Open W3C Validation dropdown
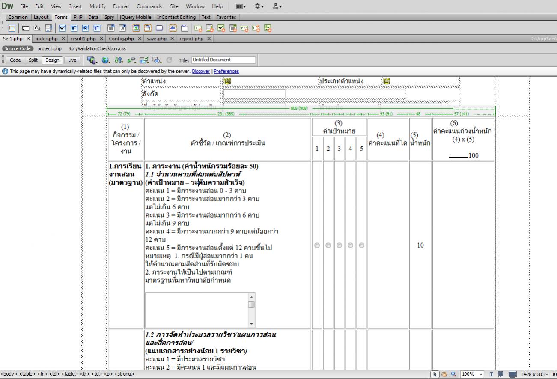Viewport: 557px width, 379px height. (132, 60)
